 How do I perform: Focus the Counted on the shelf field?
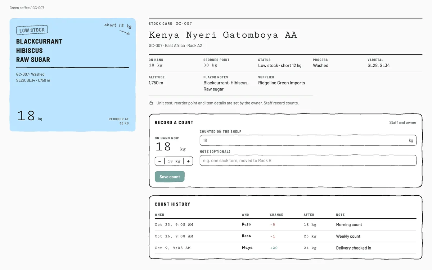[x=308, y=140]
